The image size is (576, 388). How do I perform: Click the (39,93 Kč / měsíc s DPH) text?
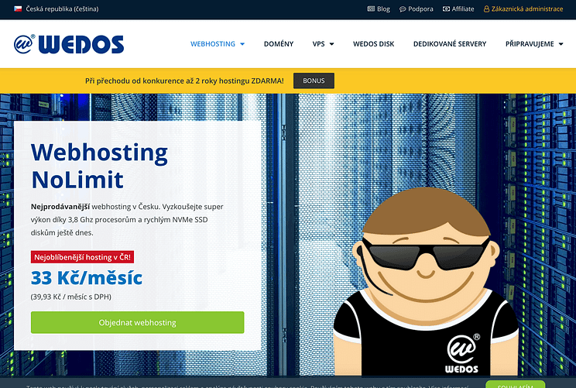coord(71,297)
